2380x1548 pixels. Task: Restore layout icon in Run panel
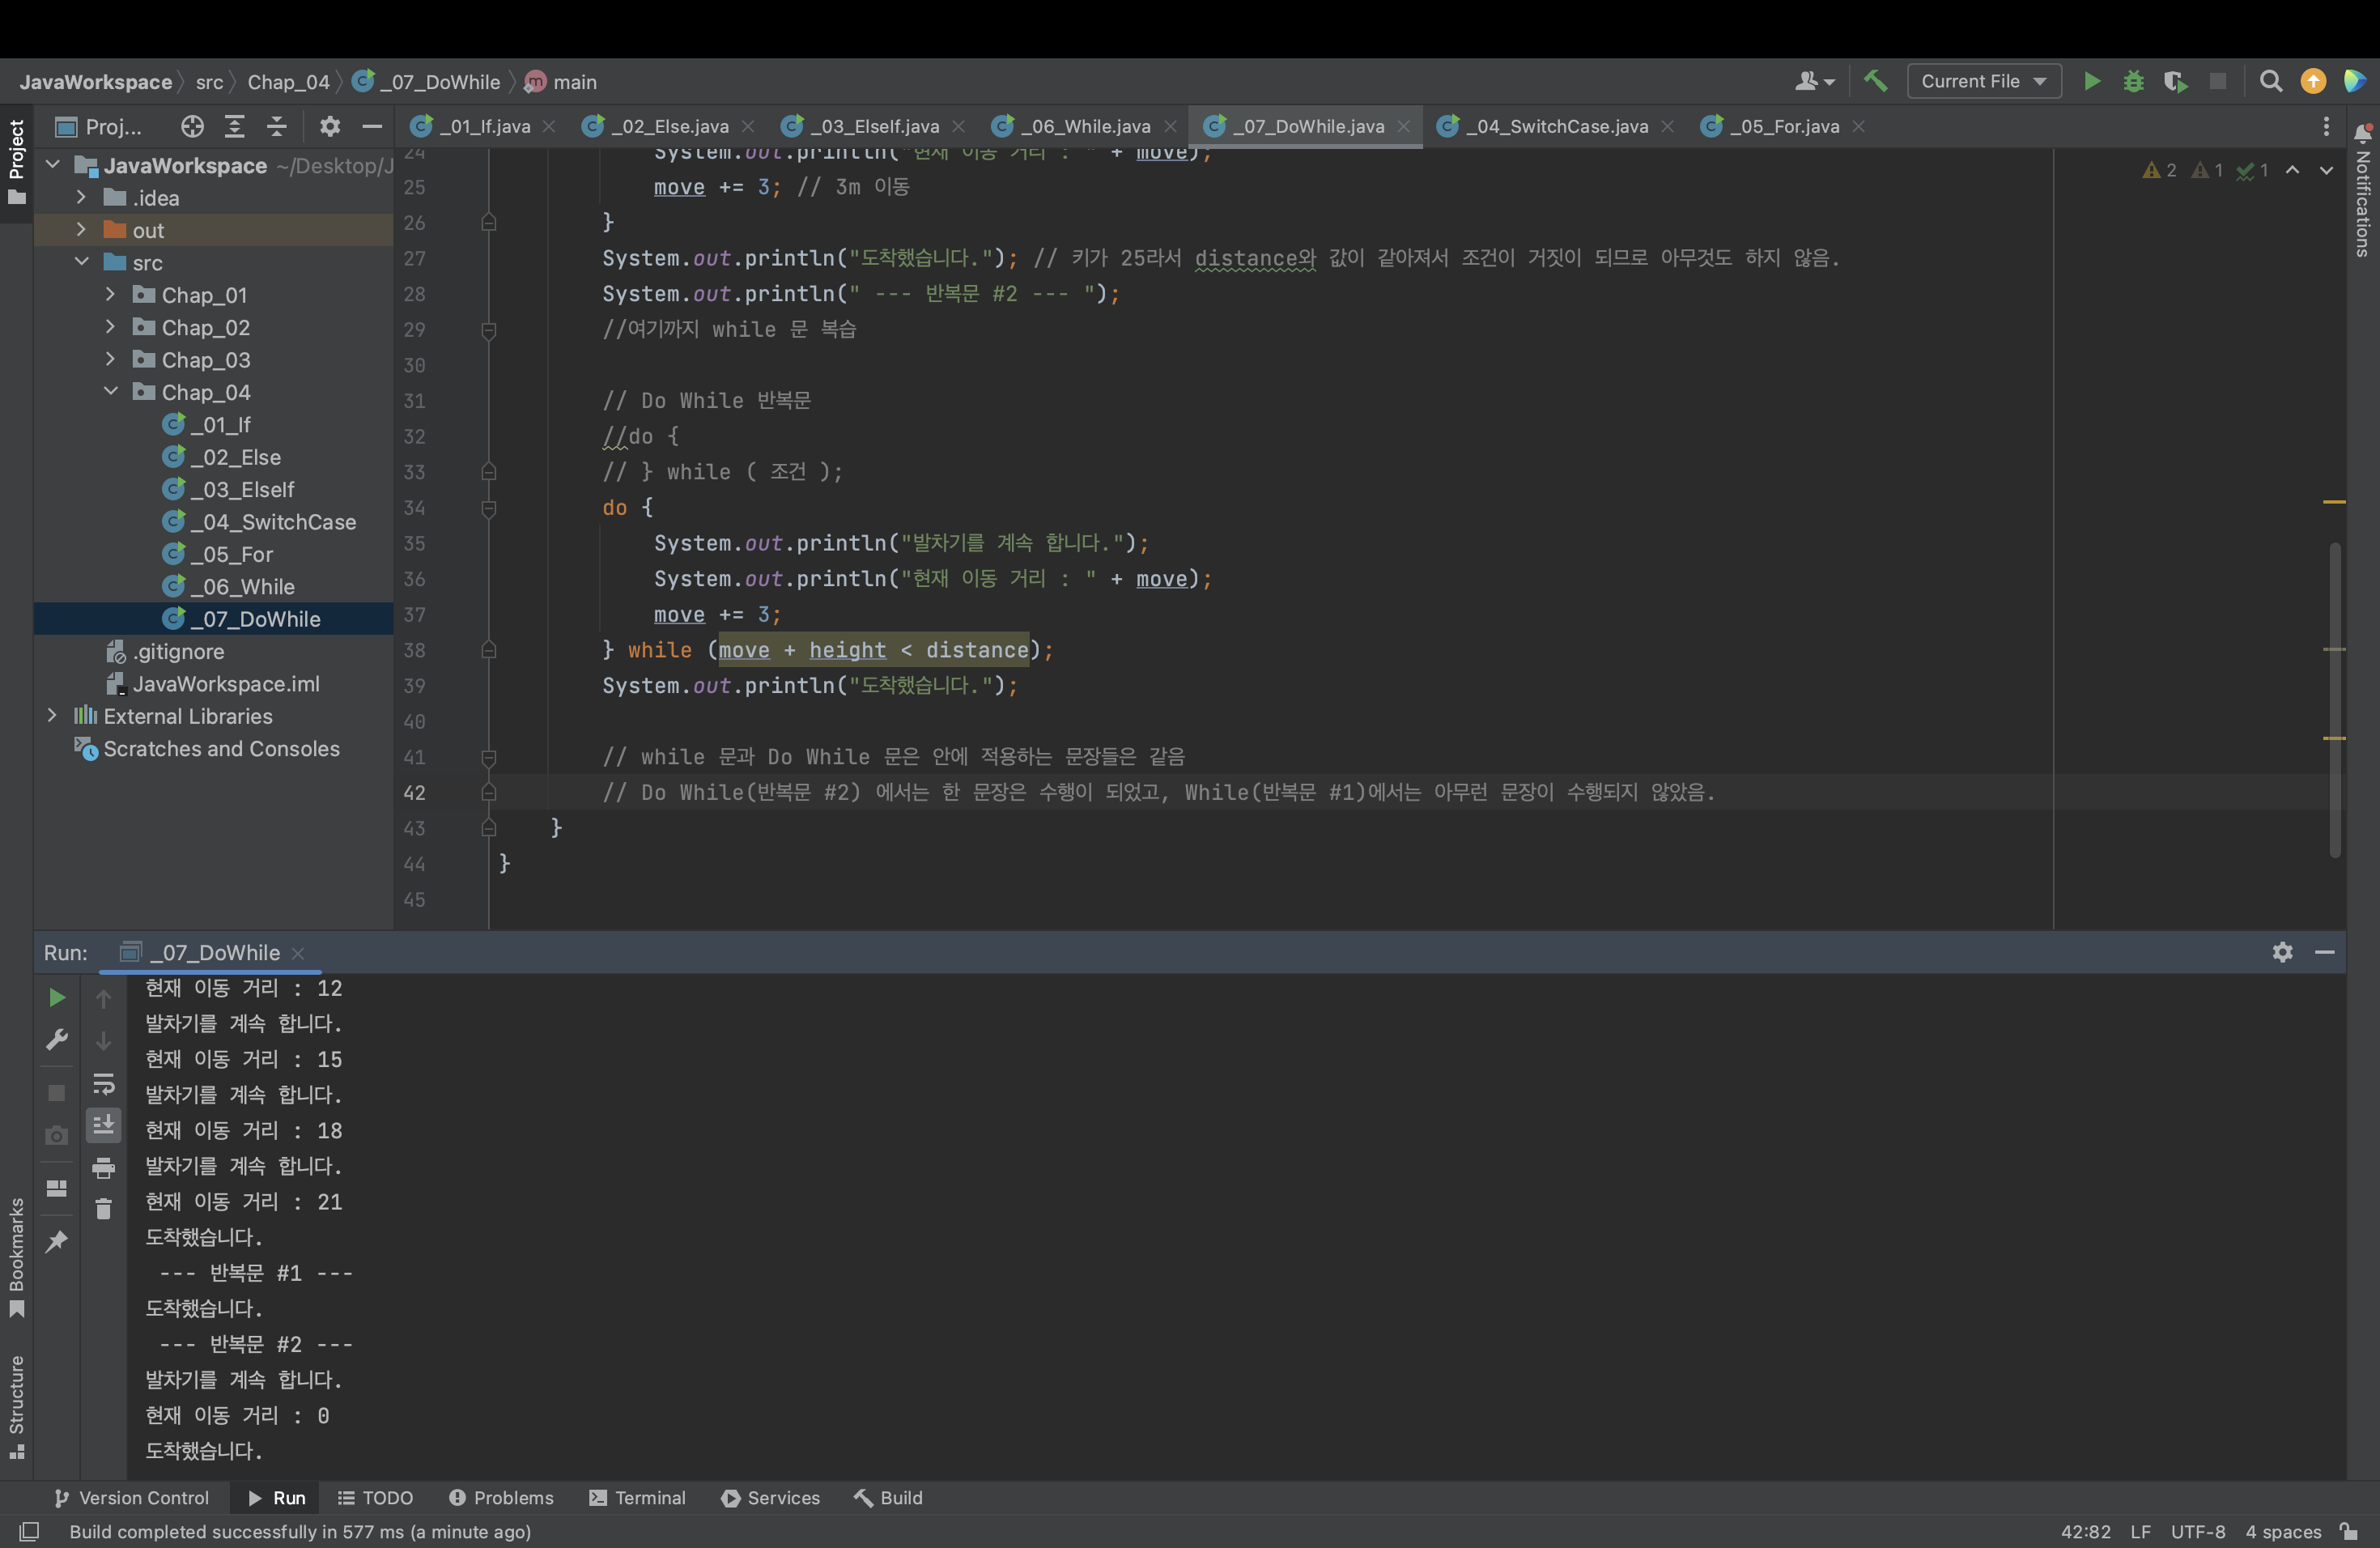57,1188
